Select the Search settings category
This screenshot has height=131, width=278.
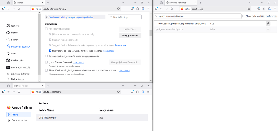14,40
